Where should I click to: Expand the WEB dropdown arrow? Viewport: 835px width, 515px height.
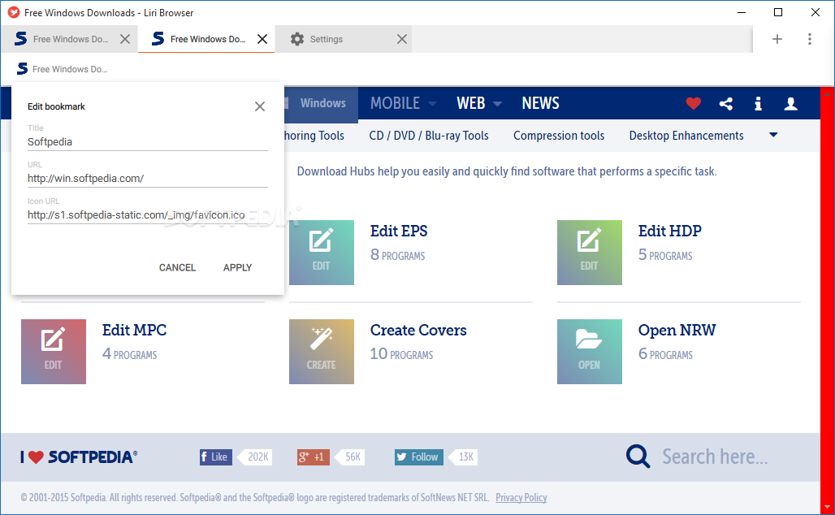497,104
